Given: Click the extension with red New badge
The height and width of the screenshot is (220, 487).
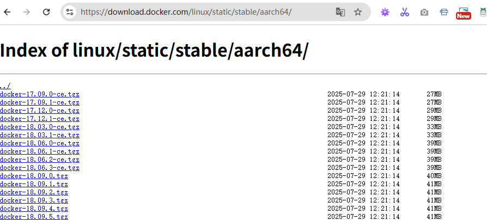Looking at the screenshot, I should (463, 12).
